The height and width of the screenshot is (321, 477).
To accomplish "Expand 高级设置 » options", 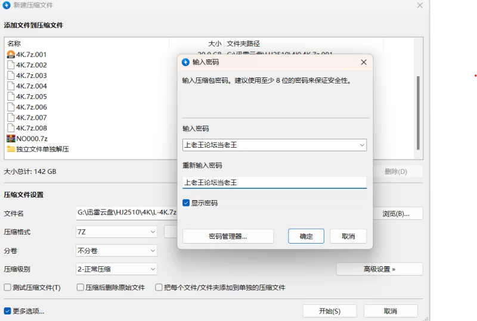I will [379, 269].
